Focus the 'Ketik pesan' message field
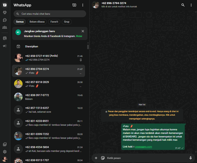 pos(147,158)
